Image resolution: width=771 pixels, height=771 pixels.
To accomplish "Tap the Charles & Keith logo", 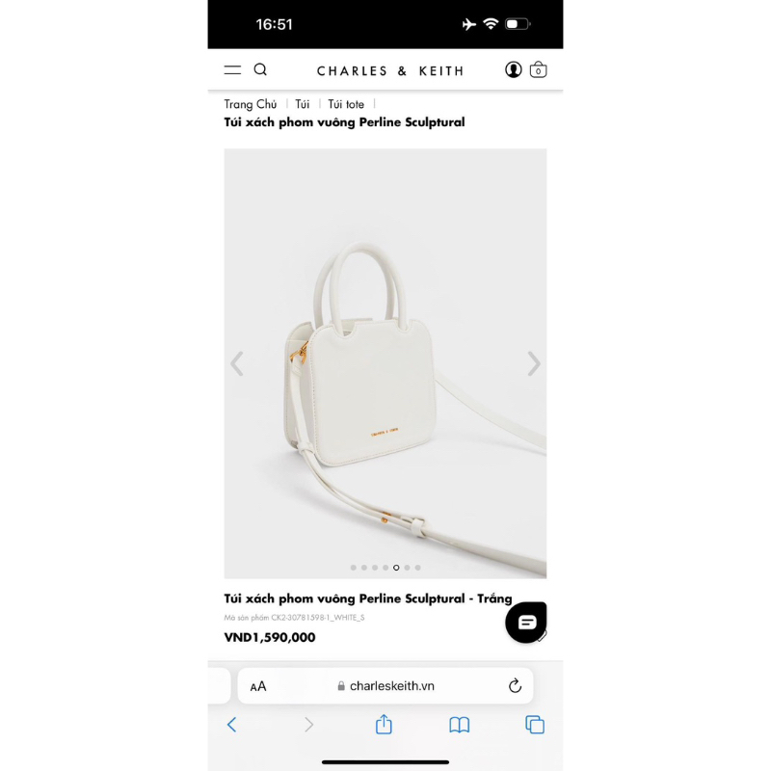I will click(x=390, y=71).
